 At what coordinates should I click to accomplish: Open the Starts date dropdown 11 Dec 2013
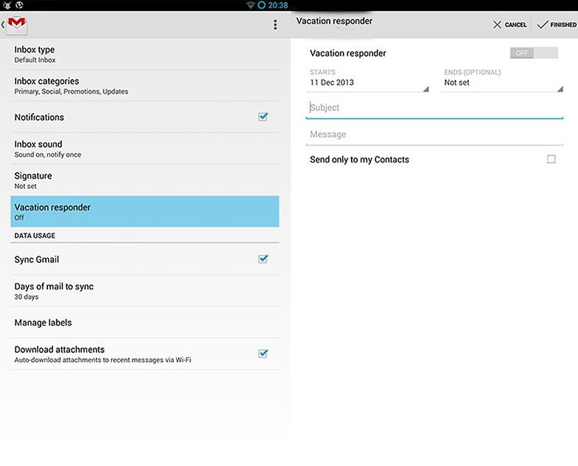367,83
